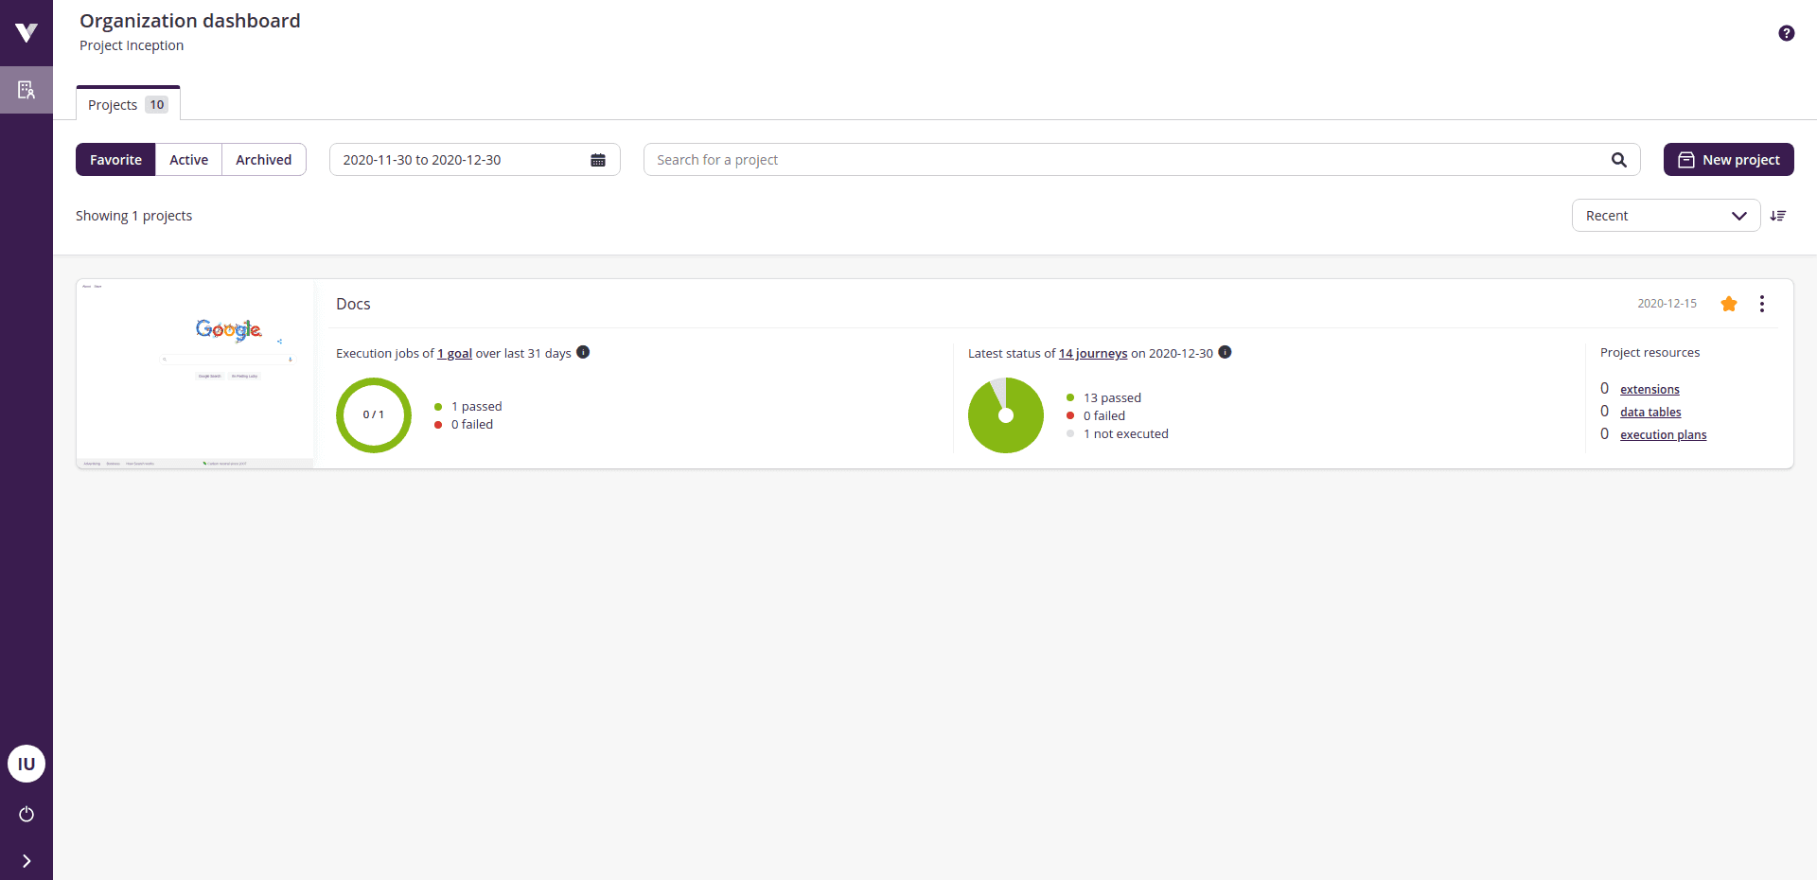Click the journeys status donut chart
The width and height of the screenshot is (1817, 880).
click(x=1005, y=415)
